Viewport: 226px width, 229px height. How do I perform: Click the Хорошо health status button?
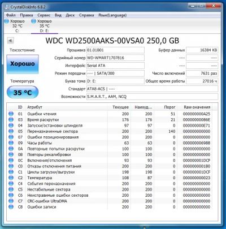(x=23, y=64)
